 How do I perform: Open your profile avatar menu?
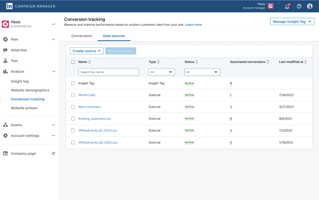[x=310, y=6]
